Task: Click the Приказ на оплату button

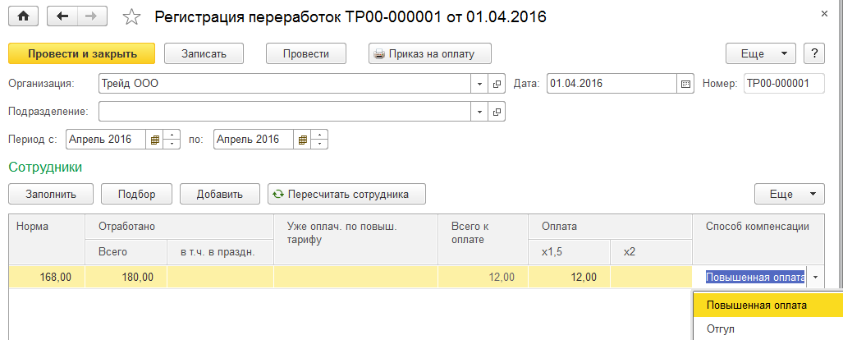Action: 429,53
